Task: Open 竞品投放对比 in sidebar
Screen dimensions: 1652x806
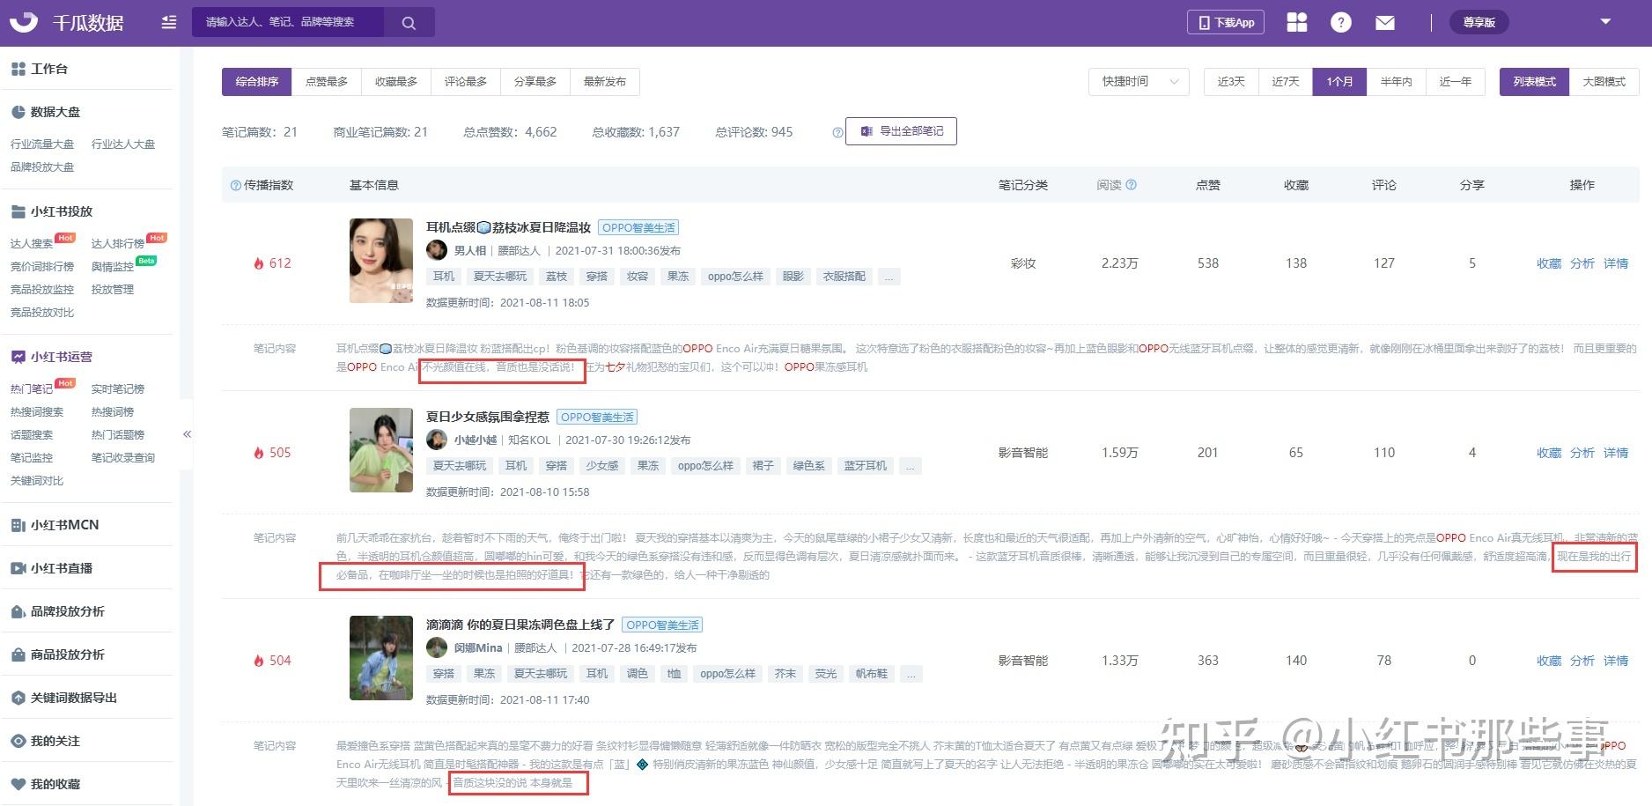Action: point(42,312)
